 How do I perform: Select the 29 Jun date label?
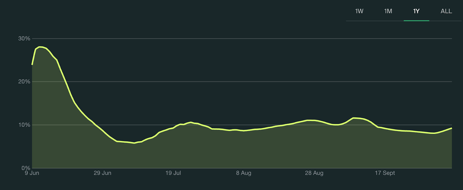[x=102, y=173]
